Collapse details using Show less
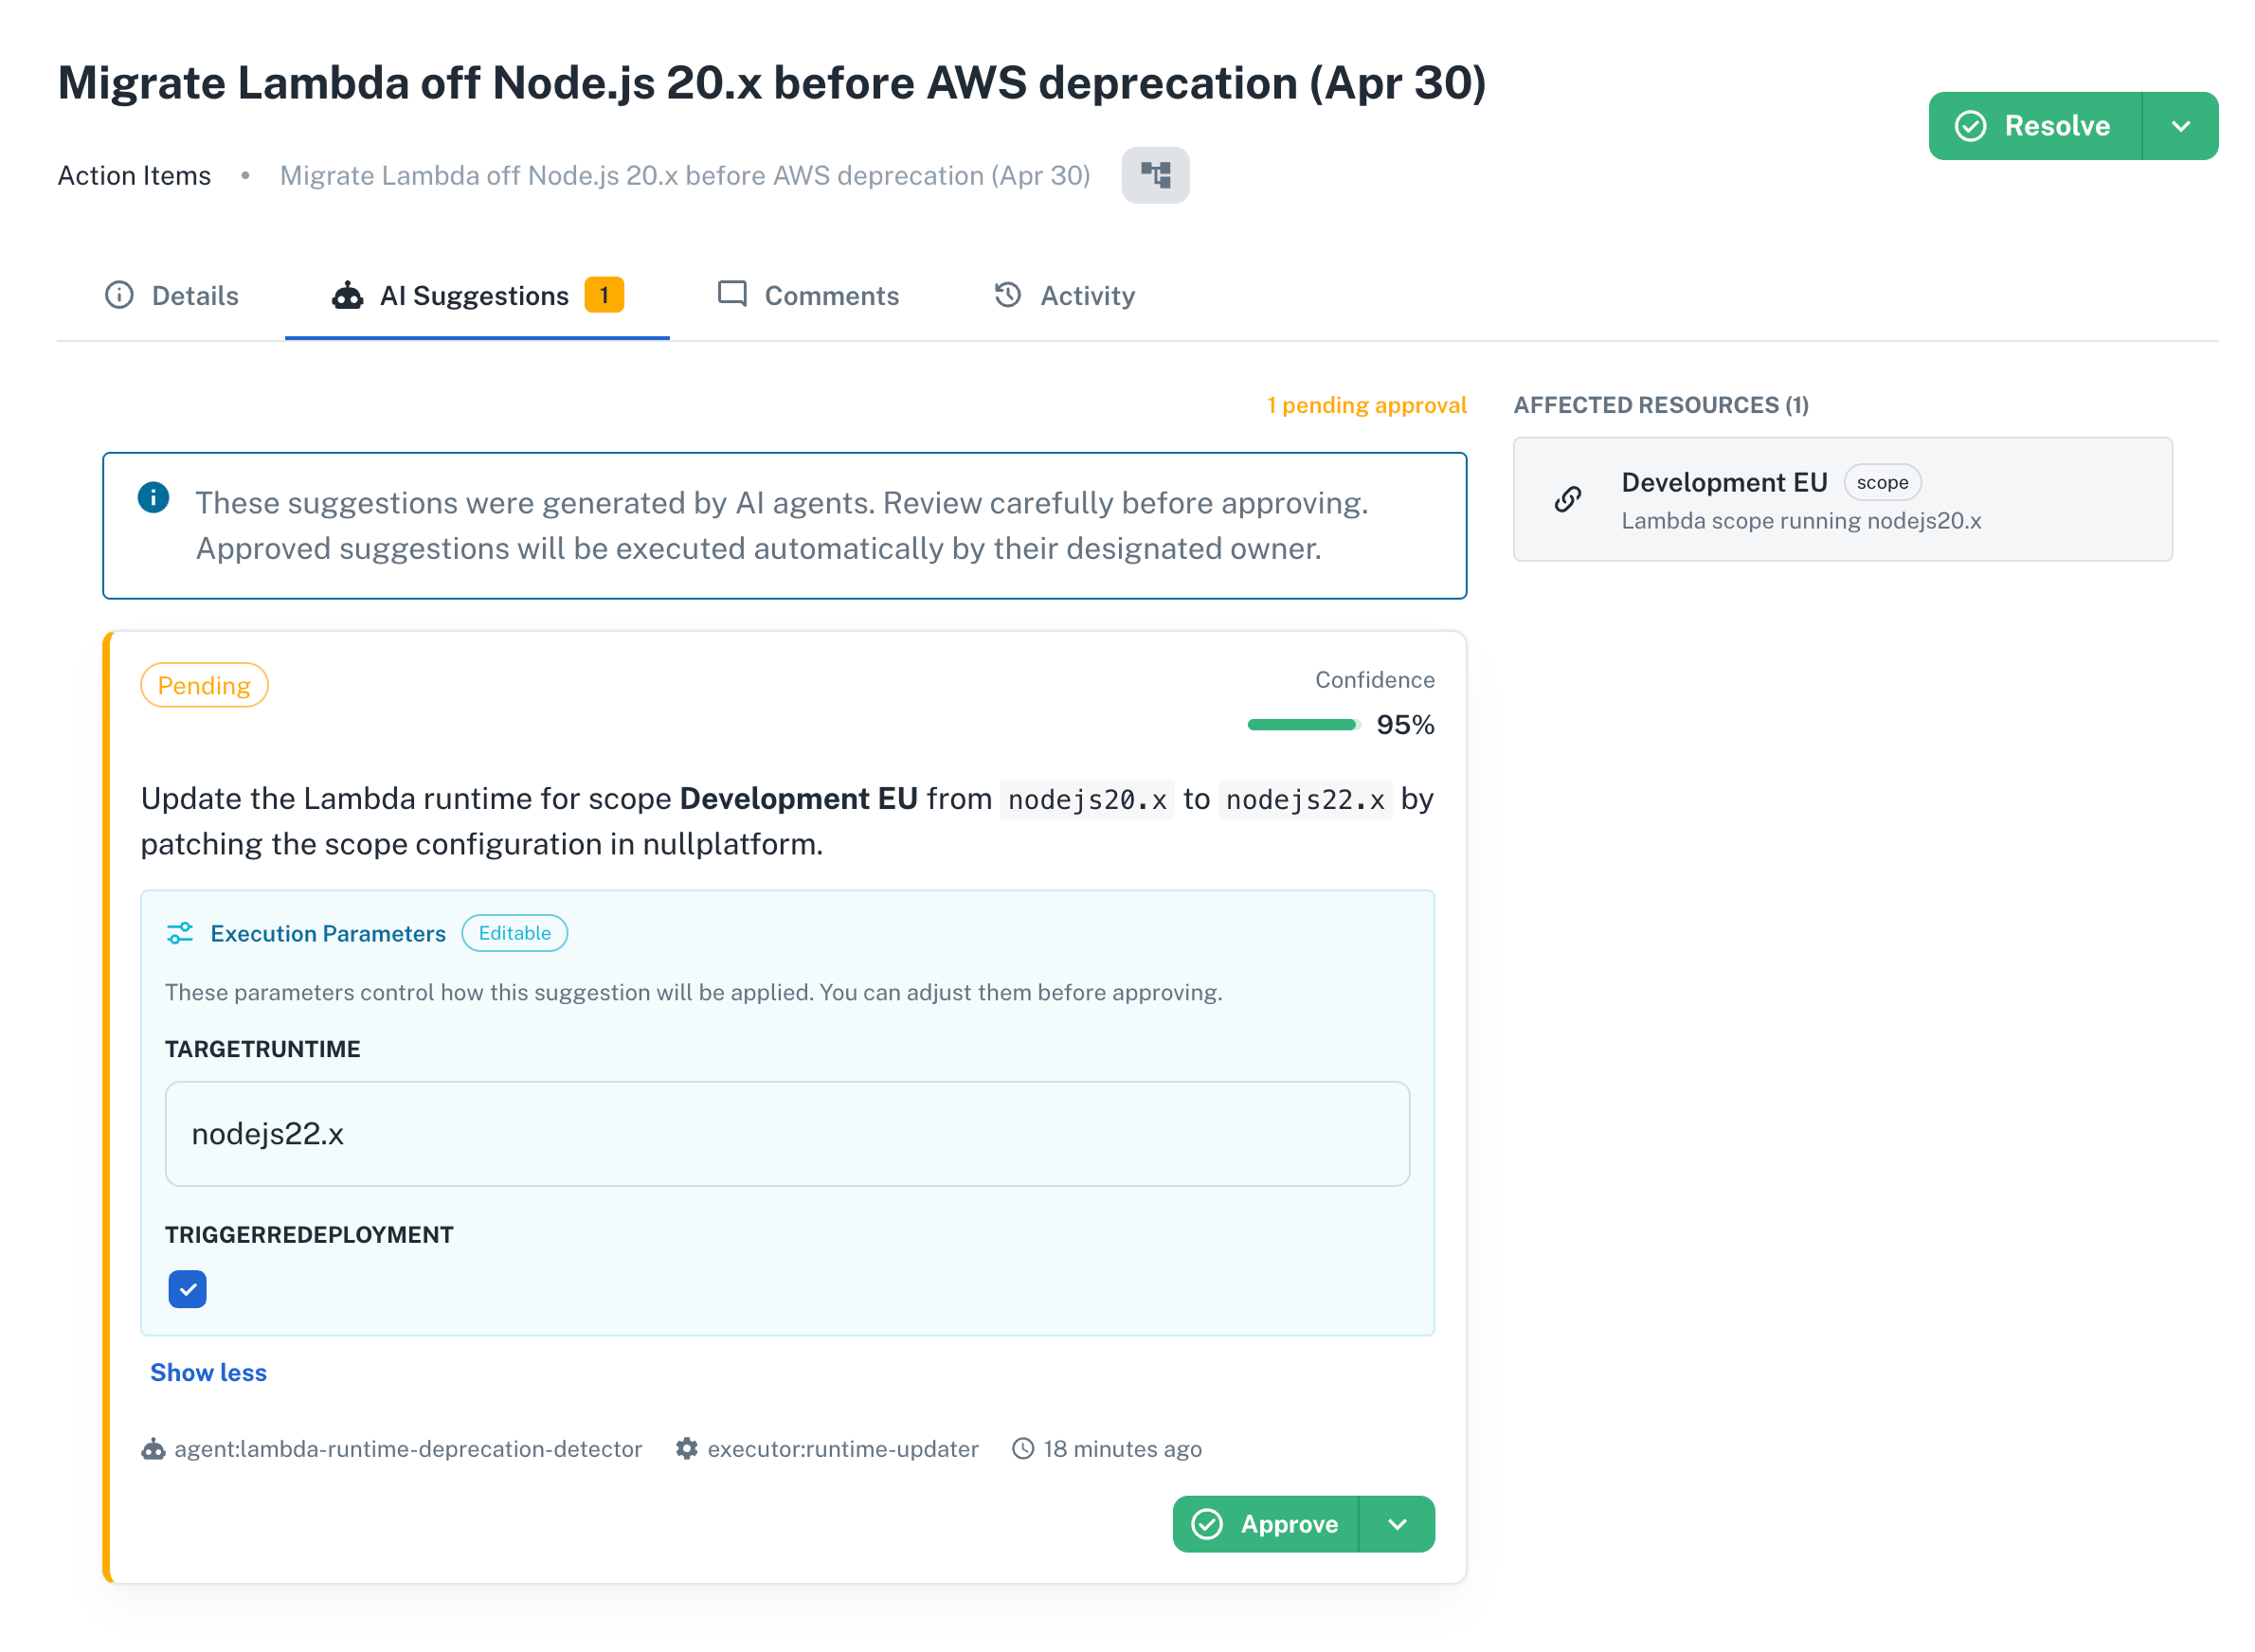Viewport: 2255px width, 1652px height. 208,1372
